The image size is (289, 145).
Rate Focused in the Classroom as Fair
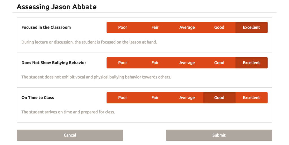click(x=155, y=27)
